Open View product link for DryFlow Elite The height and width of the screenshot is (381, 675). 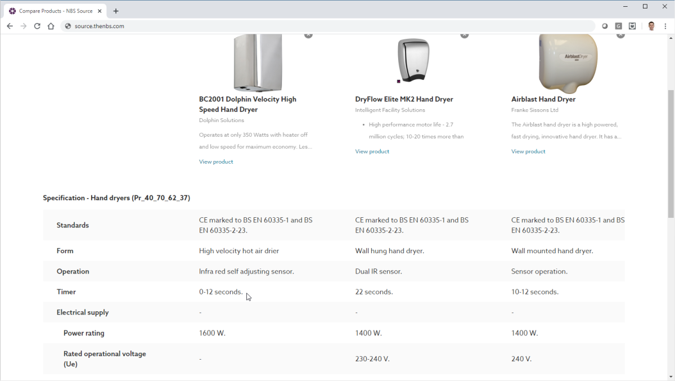(372, 151)
